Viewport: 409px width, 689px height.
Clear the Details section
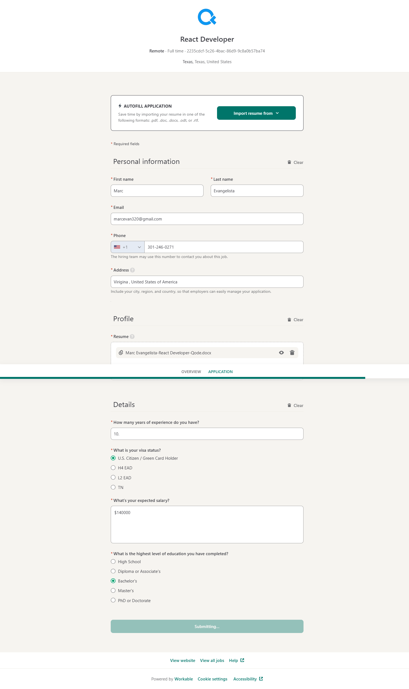295,406
